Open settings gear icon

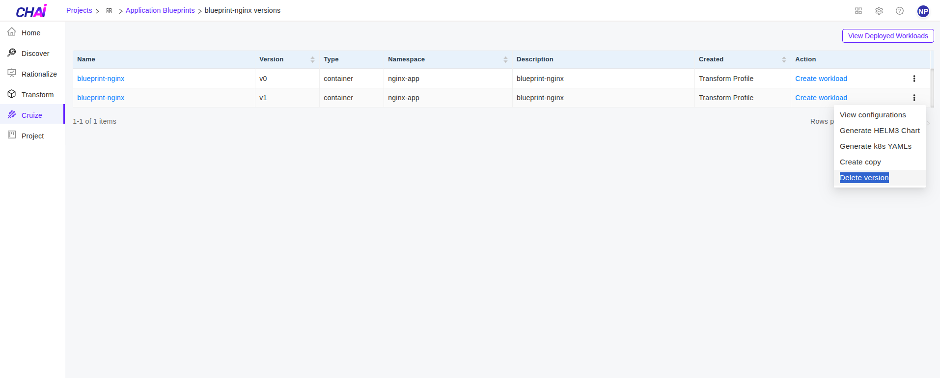click(x=879, y=11)
